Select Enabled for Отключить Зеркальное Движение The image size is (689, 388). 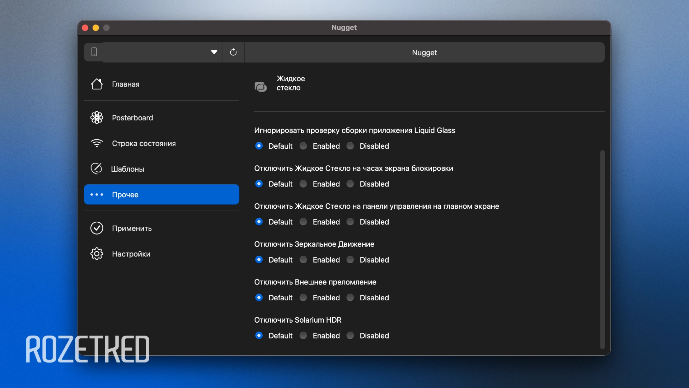[x=304, y=260]
